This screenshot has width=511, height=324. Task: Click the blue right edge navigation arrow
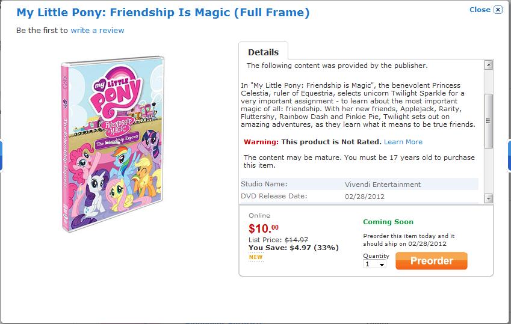[509, 155]
